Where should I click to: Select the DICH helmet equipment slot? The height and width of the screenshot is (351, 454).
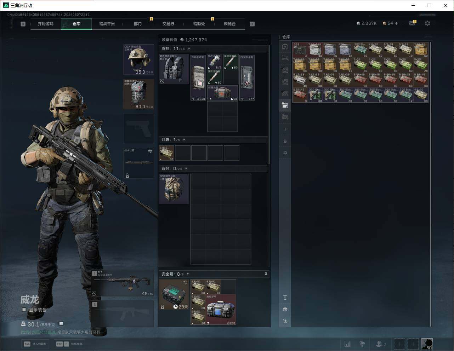(138, 59)
